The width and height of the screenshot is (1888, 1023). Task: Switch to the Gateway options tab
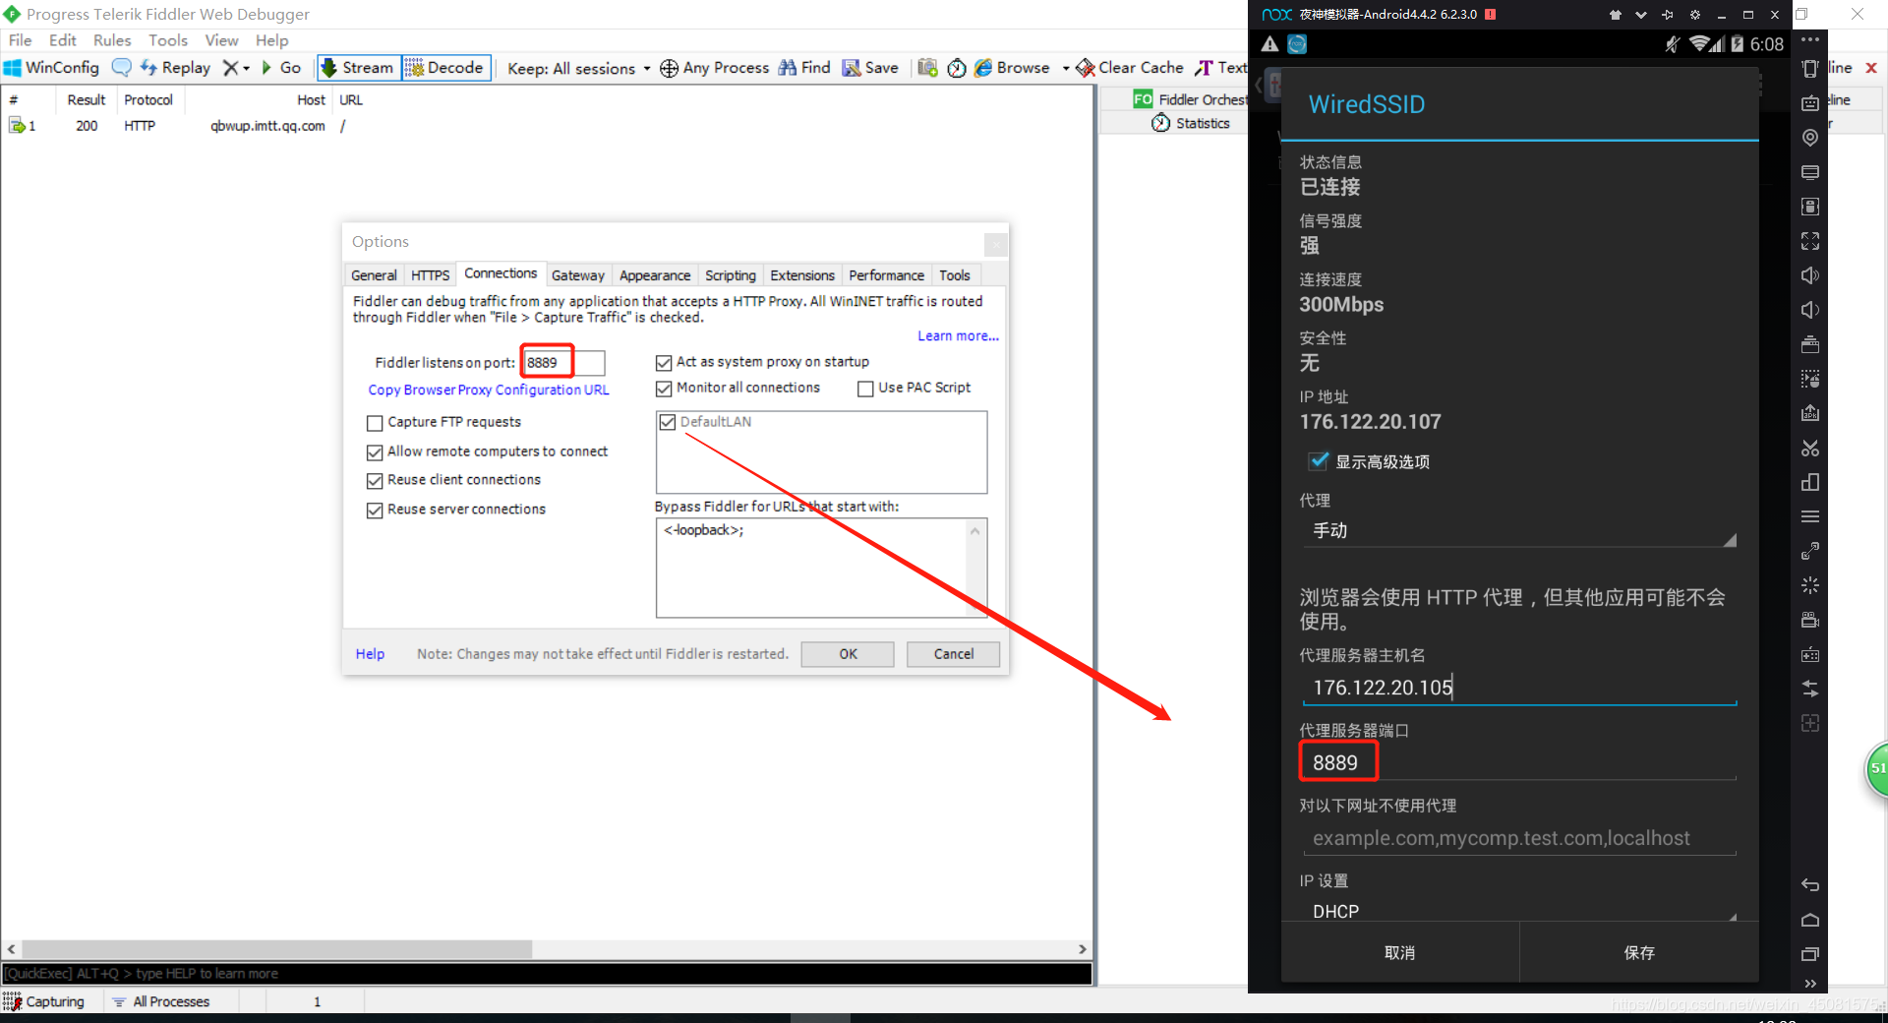[x=578, y=275]
